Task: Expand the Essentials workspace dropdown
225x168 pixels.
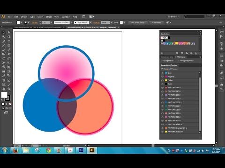Action: click(173, 17)
